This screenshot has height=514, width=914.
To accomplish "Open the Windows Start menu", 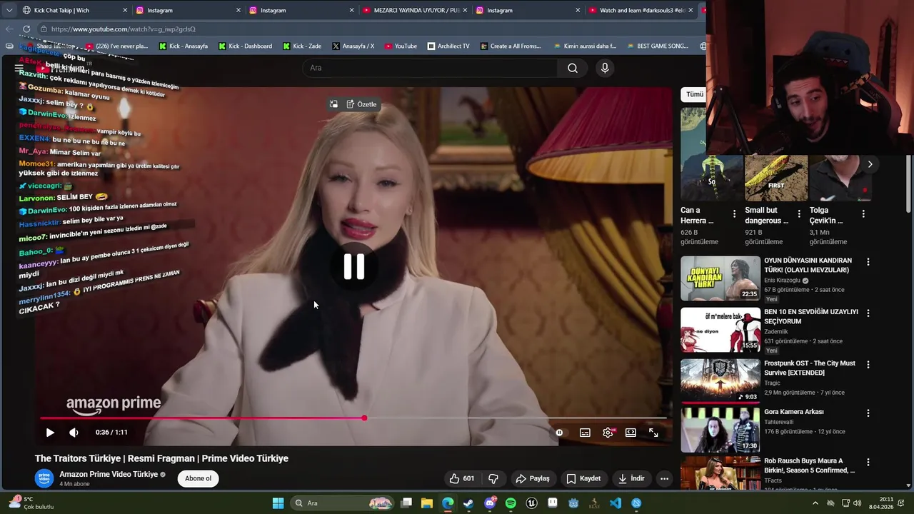I will pyautogui.click(x=278, y=503).
